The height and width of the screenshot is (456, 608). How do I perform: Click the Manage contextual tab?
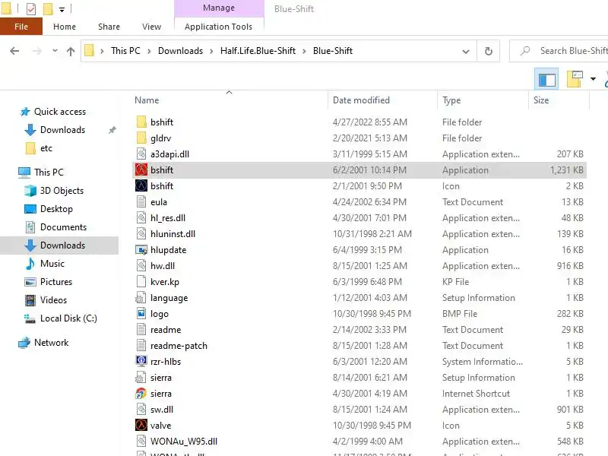click(219, 8)
